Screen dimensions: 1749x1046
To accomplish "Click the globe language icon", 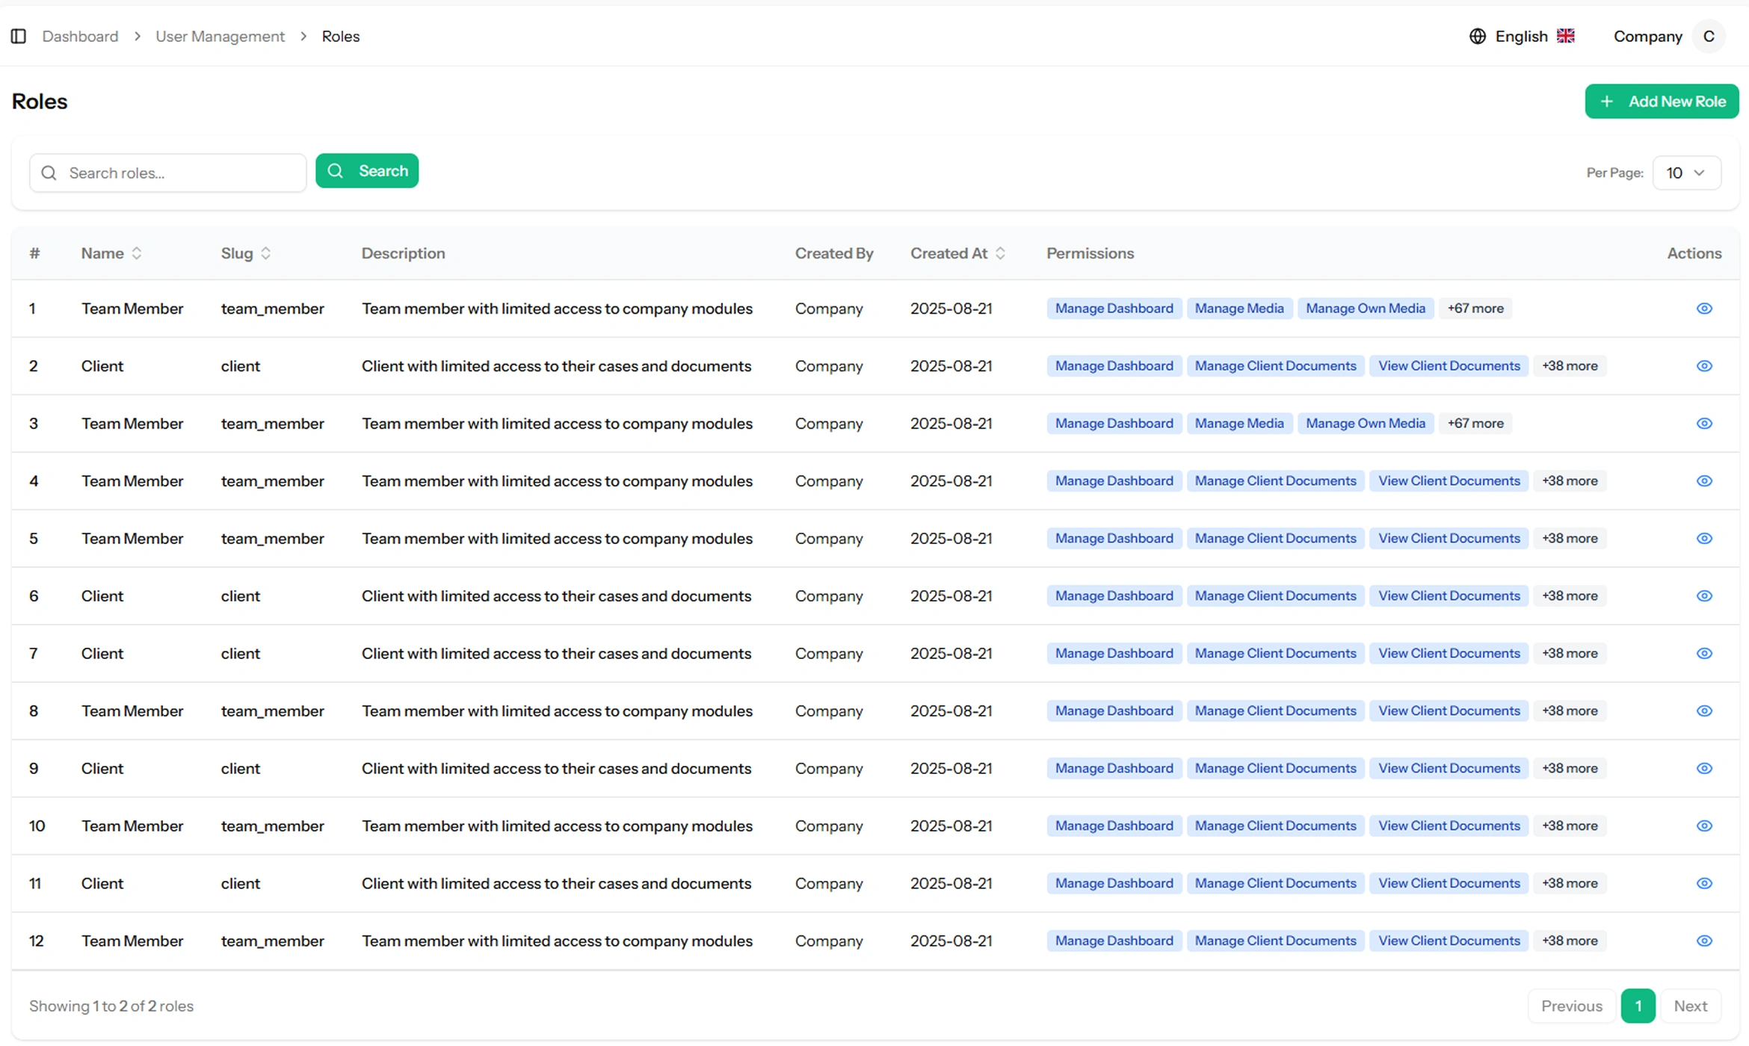I will click(1477, 36).
